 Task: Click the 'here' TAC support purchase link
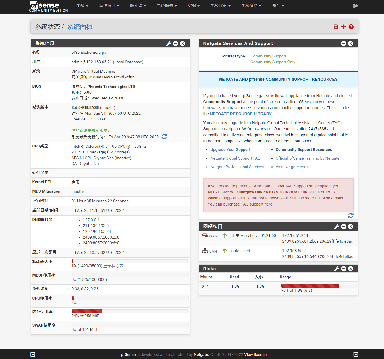pyautogui.click(x=268, y=204)
